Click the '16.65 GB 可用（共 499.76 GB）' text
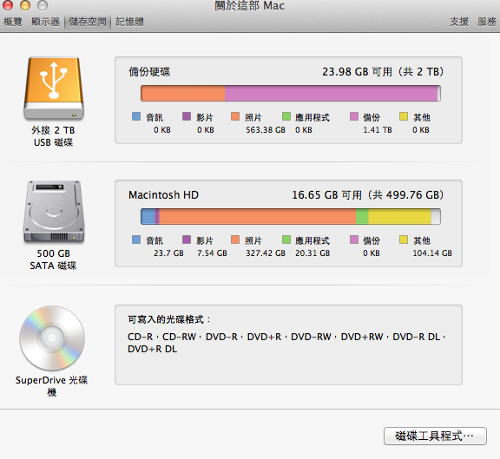500x459 pixels. point(368,194)
